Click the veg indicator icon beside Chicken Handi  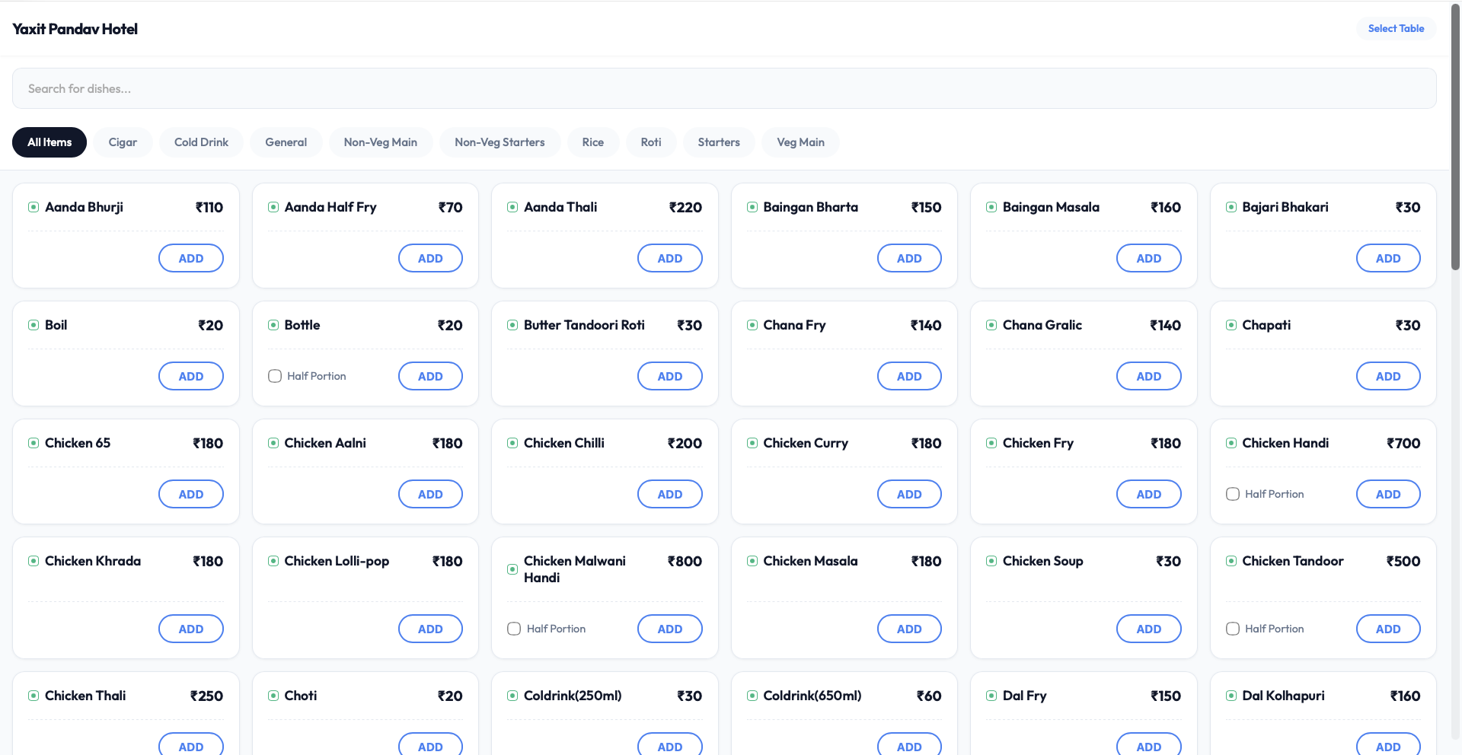tap(1231, 443)
